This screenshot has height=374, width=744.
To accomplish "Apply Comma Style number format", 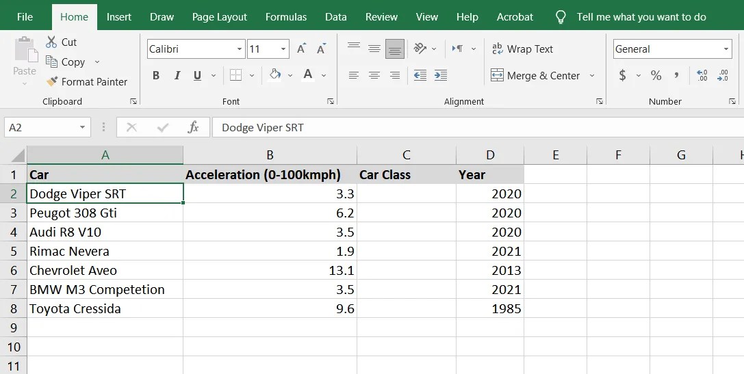I will (677, 75).
